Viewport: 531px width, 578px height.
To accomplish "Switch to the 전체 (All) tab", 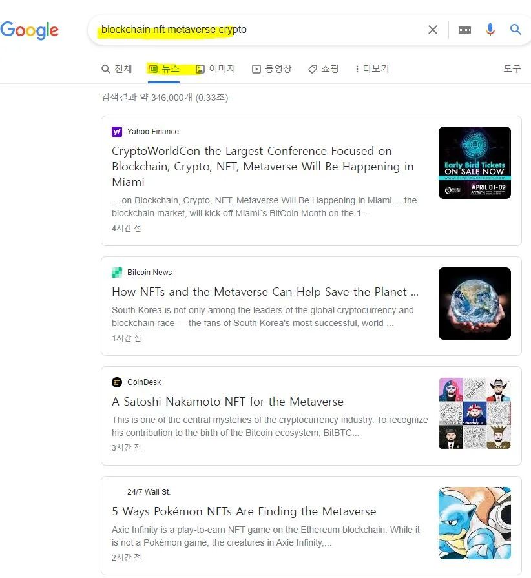I will [x=117, y=69].
